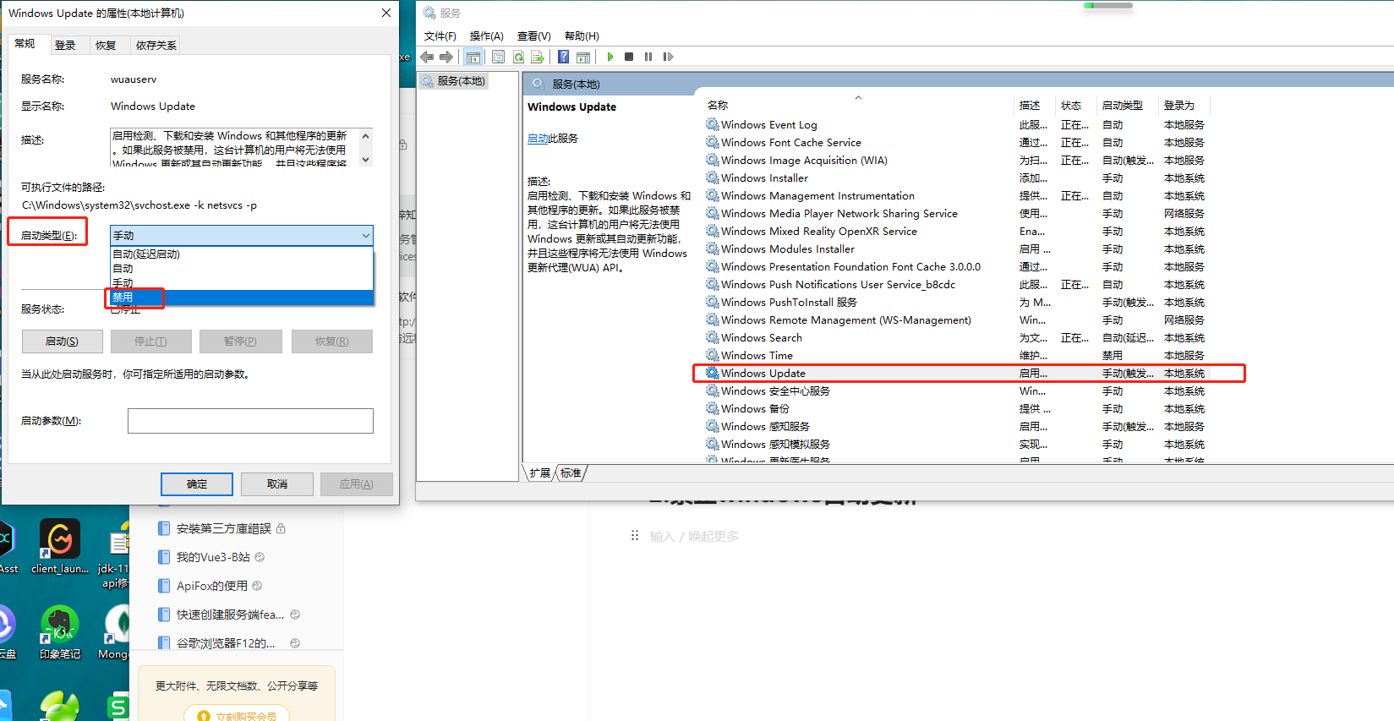Click the gear icon of Windows Update row
The height and width of the screenshot is (721, 1394).
713,373
